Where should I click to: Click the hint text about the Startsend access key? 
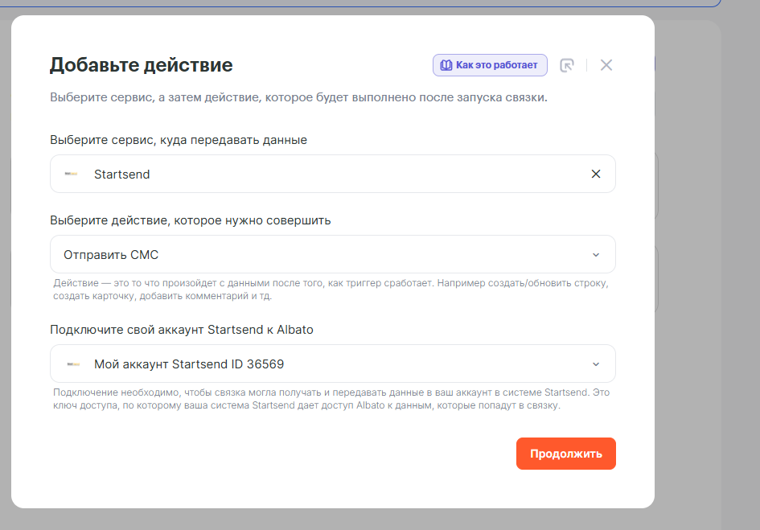click(330, 399)
